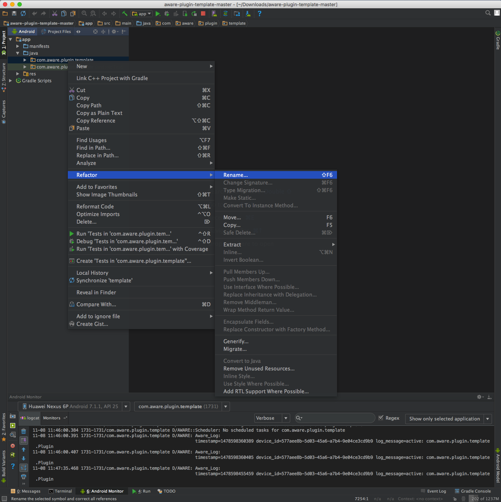
Task: Expand the manifests tree node
Action: (x=18, y=46)
